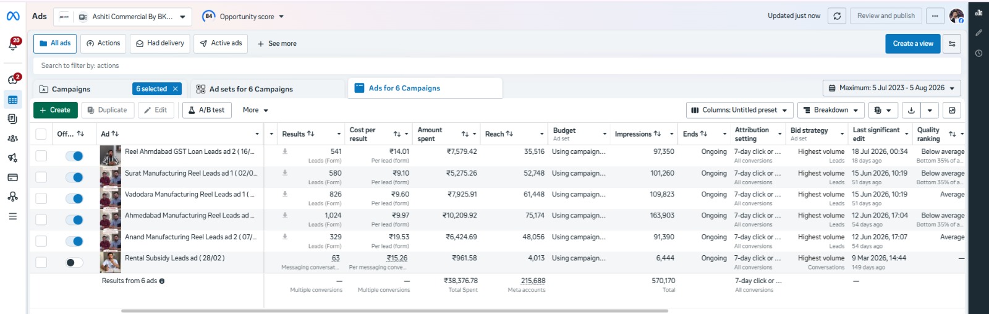Open the notifications bell icon
The image size is (989, 314).
pyautogui.click(x=13, y=44)
